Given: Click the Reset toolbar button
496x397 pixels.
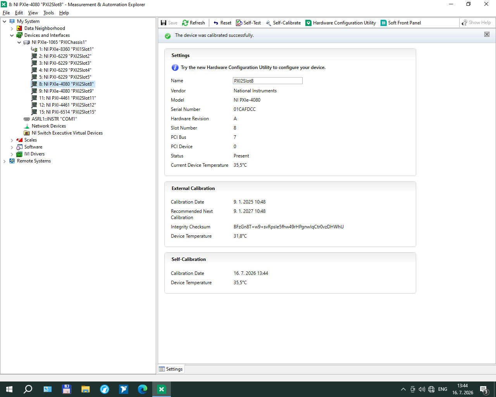Looking at the screenshot, I should point(222,23).
